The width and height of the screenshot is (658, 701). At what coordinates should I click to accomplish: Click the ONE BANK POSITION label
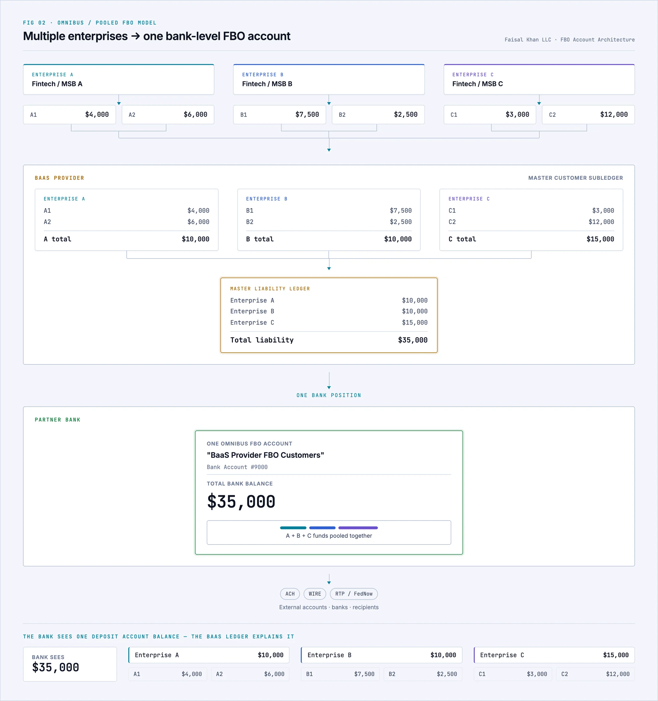point(329,395)
